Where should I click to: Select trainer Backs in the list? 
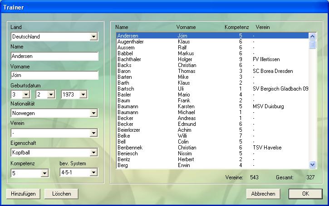point(212,65)
